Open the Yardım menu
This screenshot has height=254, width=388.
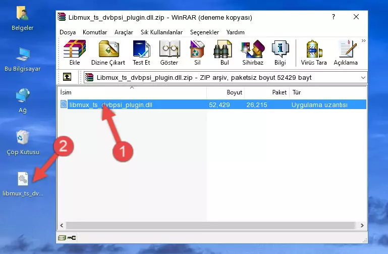(x=235, y=32)
